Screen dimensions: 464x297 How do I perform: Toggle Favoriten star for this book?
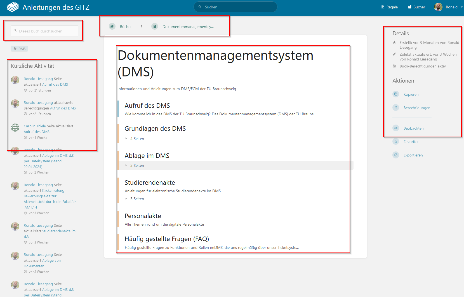tap(396, 141)
